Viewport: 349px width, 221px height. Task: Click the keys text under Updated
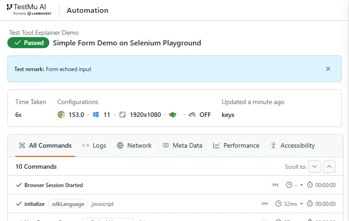[228, 115]
